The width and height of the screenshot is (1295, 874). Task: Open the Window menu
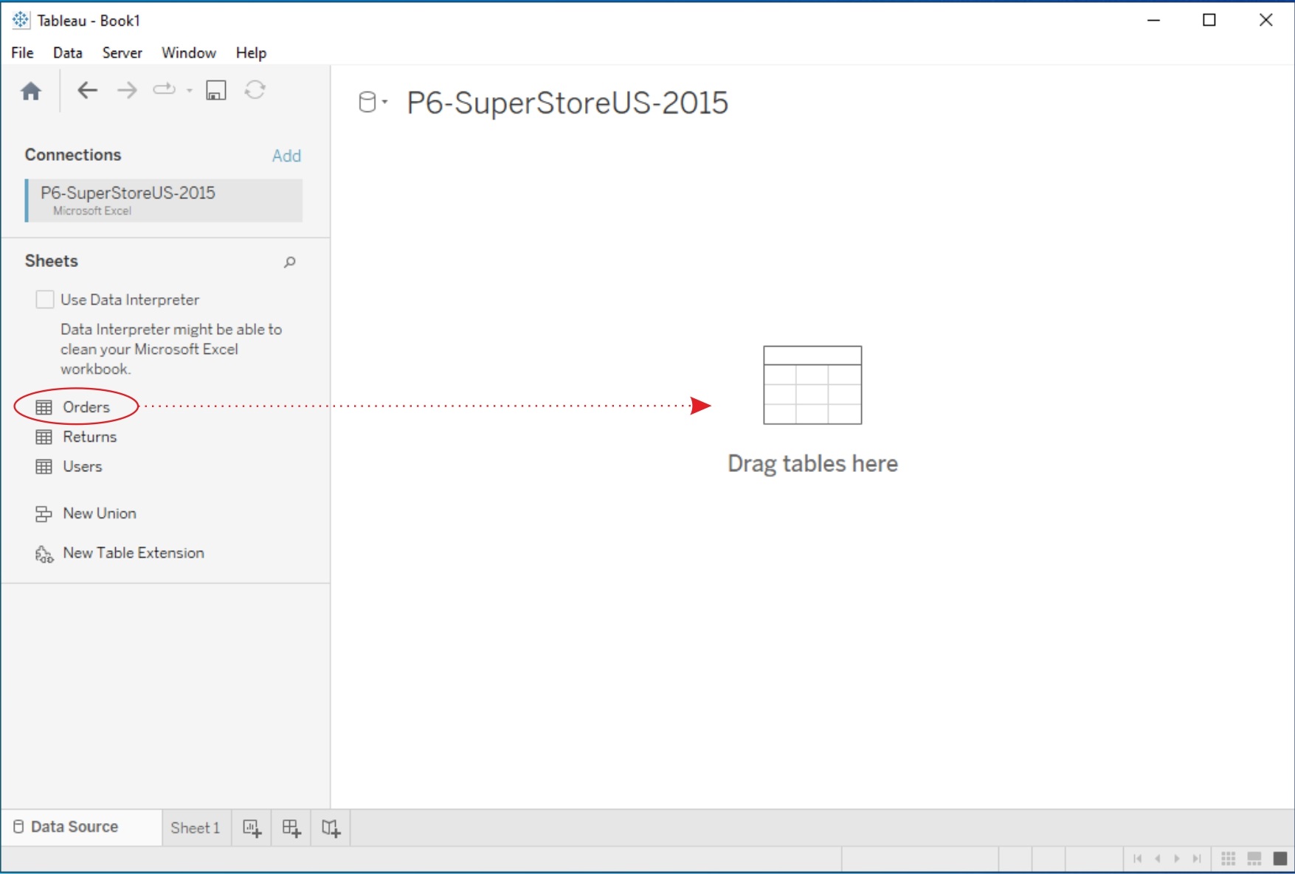point(189,52)
